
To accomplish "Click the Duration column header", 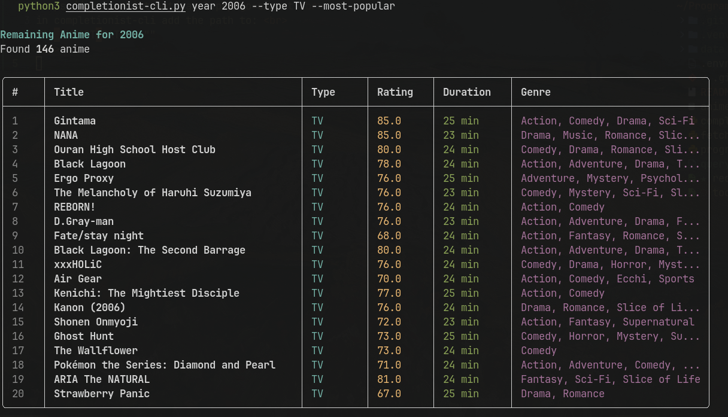I will click(x=467, y=92).
